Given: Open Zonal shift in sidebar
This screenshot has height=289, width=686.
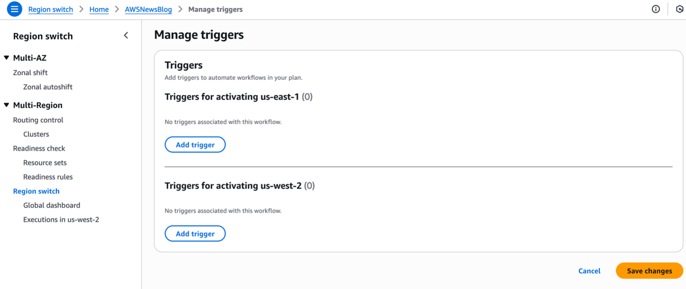Looking at the screenshot, I should 30,73.
